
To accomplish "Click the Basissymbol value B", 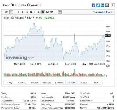I will [x=113, y=101].
